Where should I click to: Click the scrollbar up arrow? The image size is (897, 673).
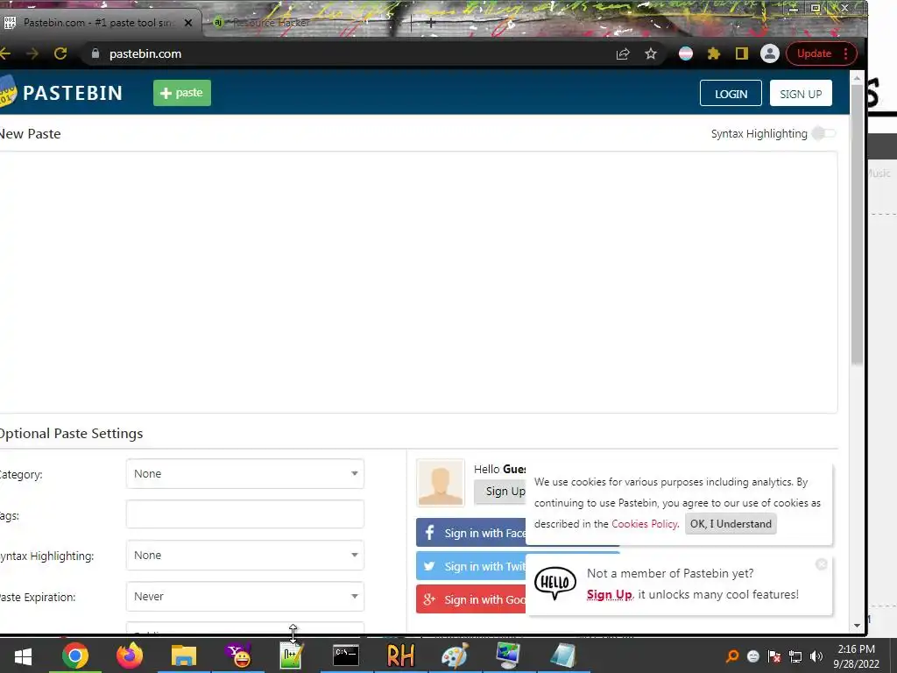click(857, 78)
